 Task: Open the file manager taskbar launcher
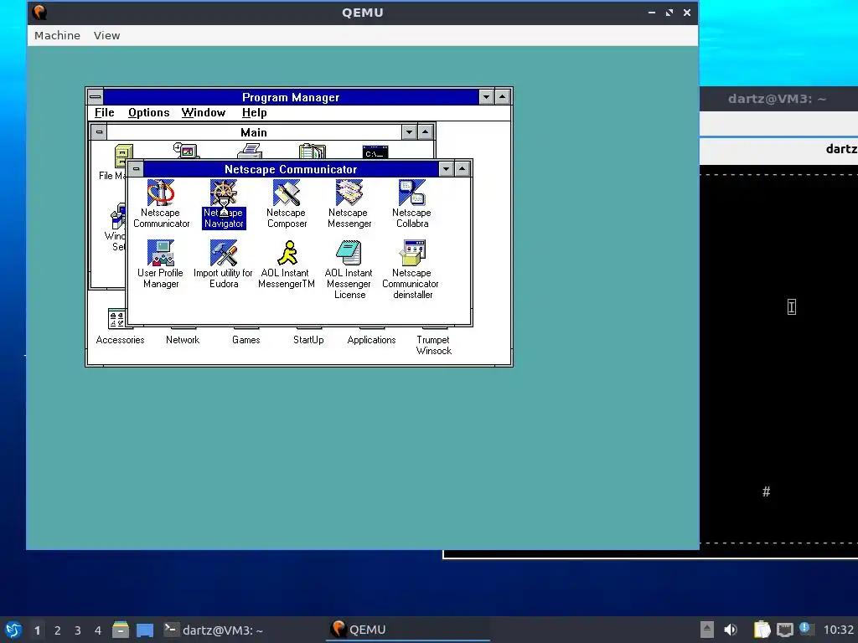pyautogui.click(x=121, y=630)
